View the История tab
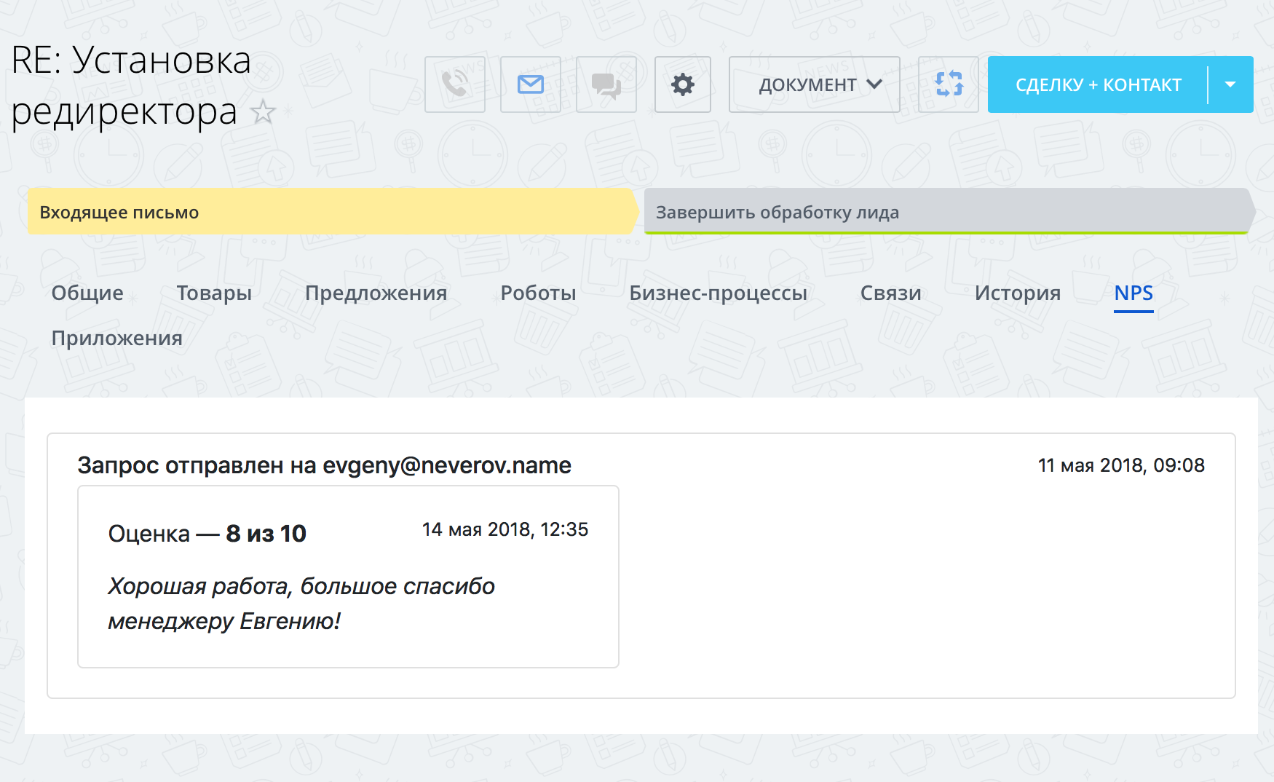This screenshot has height=782, width=1274. pos(1017,293)
